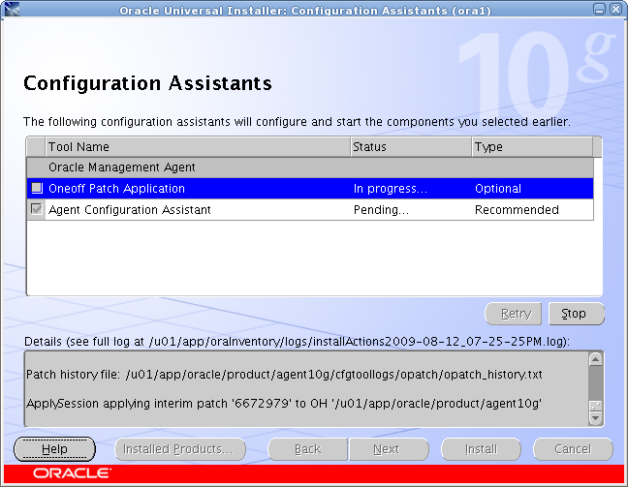
Task: Select the Oneoff Patch Application row
Action: pyautogui.click(x=310, y=189)
